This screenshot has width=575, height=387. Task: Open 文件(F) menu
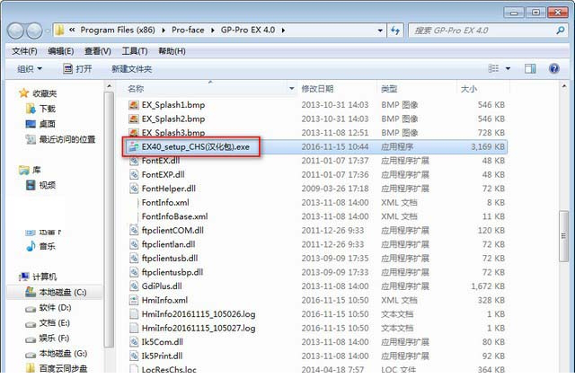point(24,51)
